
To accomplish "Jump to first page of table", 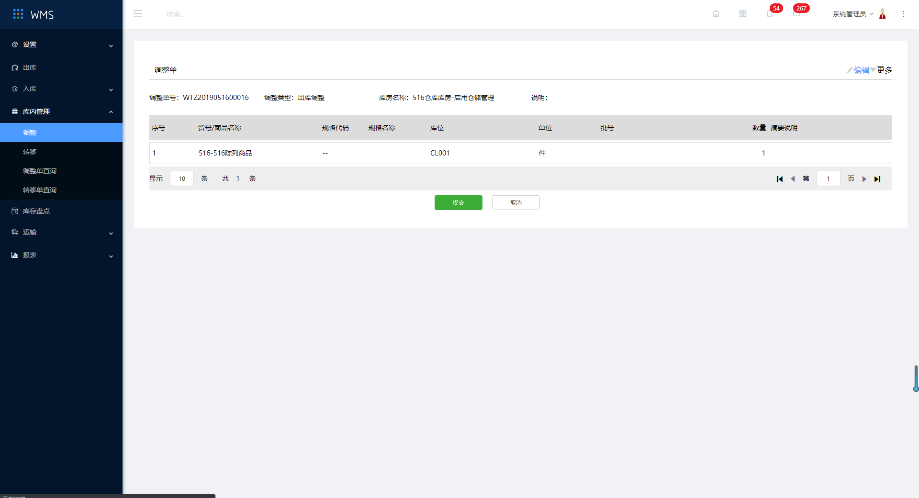I will pos(780,179).
